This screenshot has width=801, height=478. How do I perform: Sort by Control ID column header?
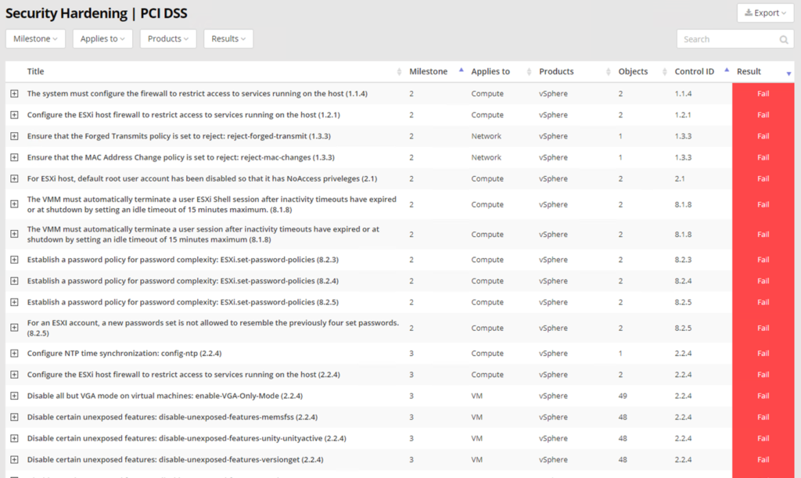[695, 71]
